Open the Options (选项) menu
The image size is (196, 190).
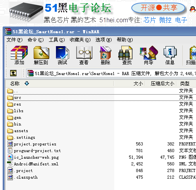click(104, 40)
